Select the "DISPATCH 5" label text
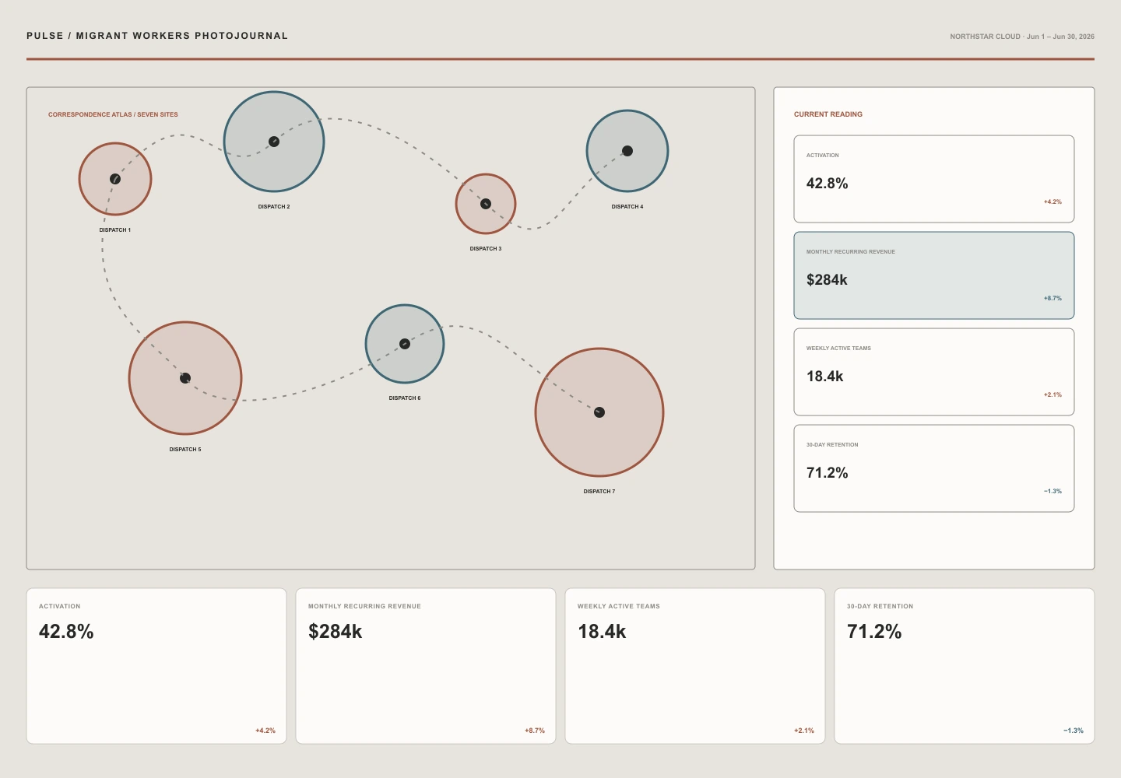 click(185, 450)
